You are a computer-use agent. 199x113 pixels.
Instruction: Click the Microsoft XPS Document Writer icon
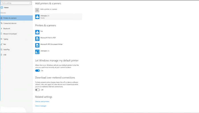(37, 45)
